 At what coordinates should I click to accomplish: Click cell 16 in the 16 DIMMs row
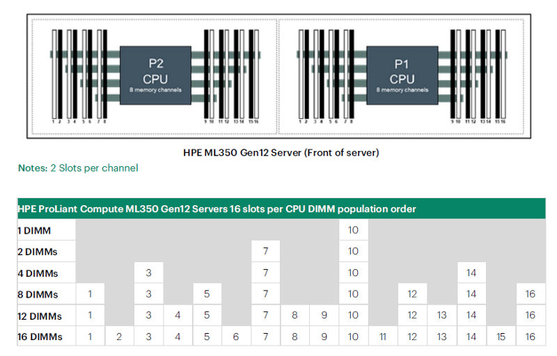point(531,336)
